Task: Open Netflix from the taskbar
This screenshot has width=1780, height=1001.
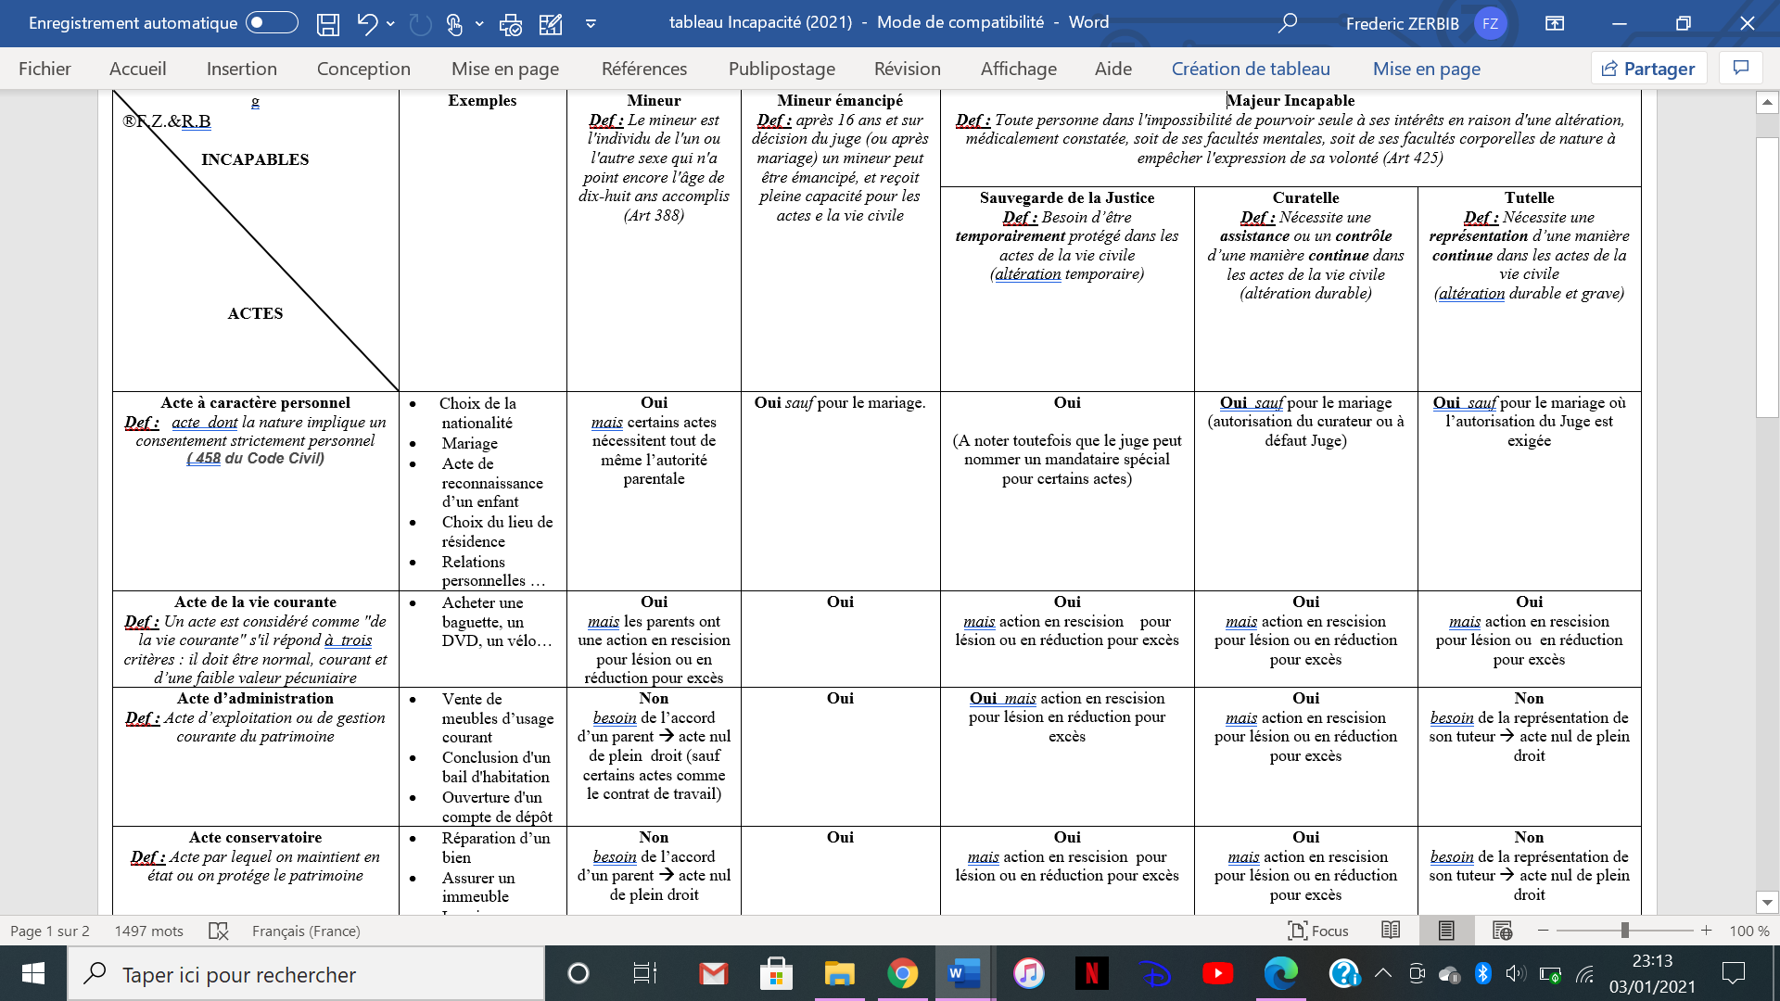Action: 1091,973
